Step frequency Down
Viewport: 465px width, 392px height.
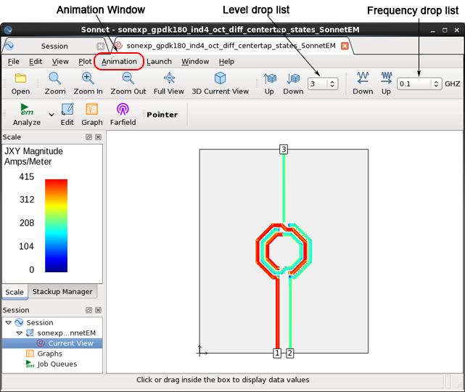coord(363,83)
